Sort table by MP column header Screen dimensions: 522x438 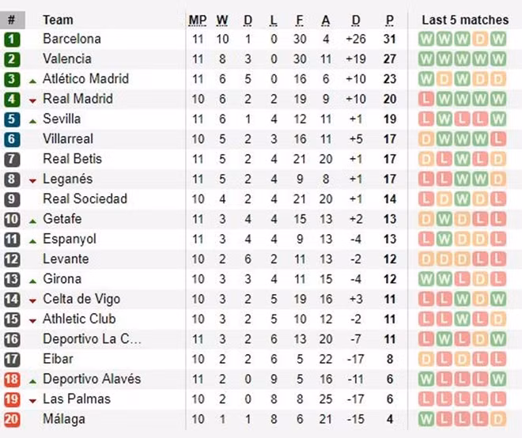(x=198, y=21)
